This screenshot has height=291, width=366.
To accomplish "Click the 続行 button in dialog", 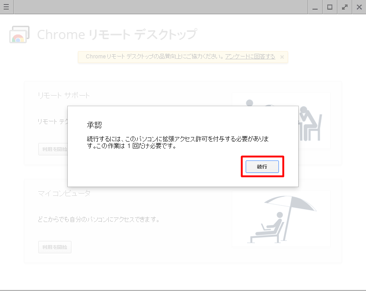I will 262,166.
